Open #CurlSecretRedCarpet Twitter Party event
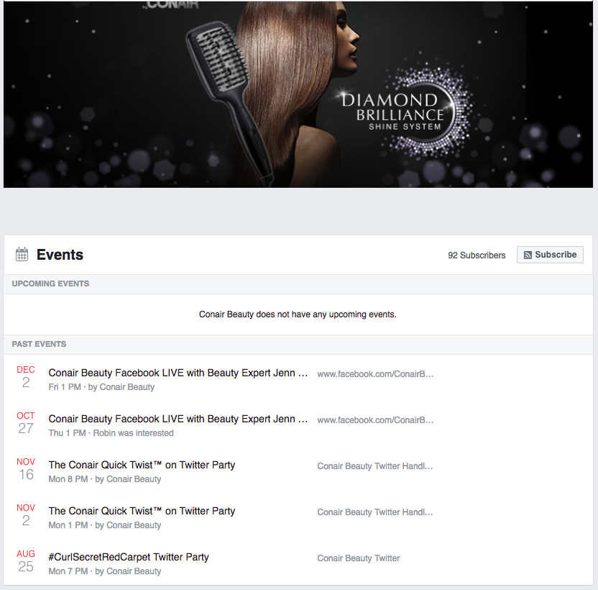The height and width of the screenshot is (590, 598). pyautogui.click(x=129, y=557)
